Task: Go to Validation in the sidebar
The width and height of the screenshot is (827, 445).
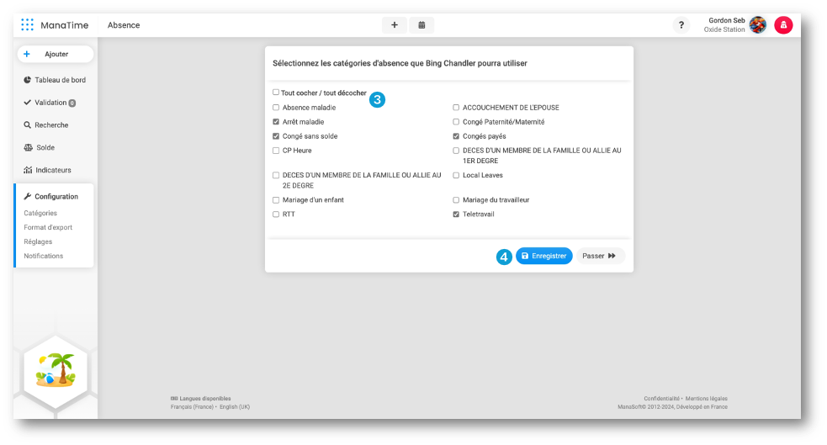Action: pyautogui.click(x=50, y=103)
